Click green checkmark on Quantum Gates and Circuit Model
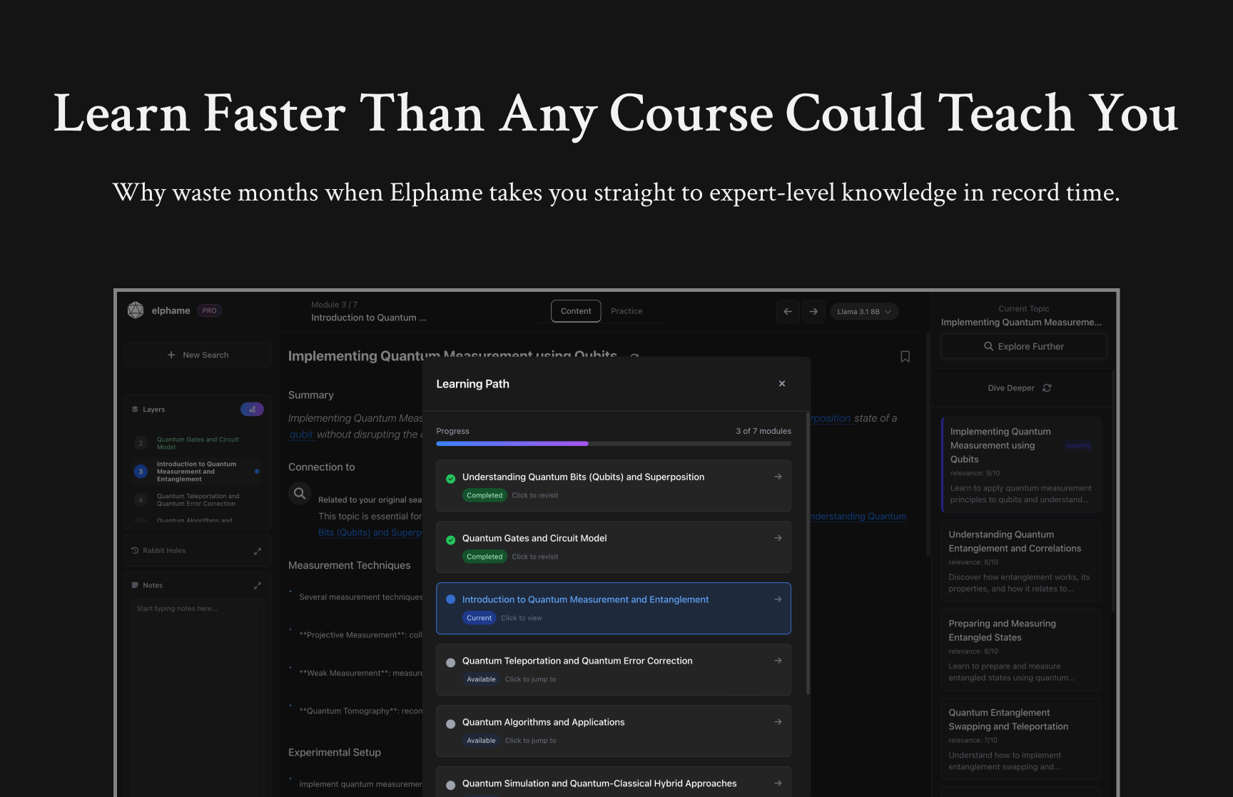This screenshot has height=797, width=1233. (x=450, y=540)
